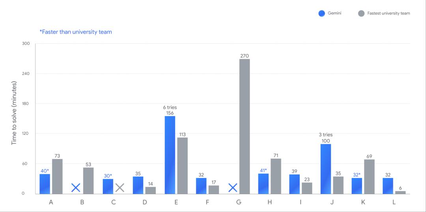This screenshot has height=212, width=426.
Task: Click the blue 156-minute bar for problem E
Action: [x=170, y=154]
